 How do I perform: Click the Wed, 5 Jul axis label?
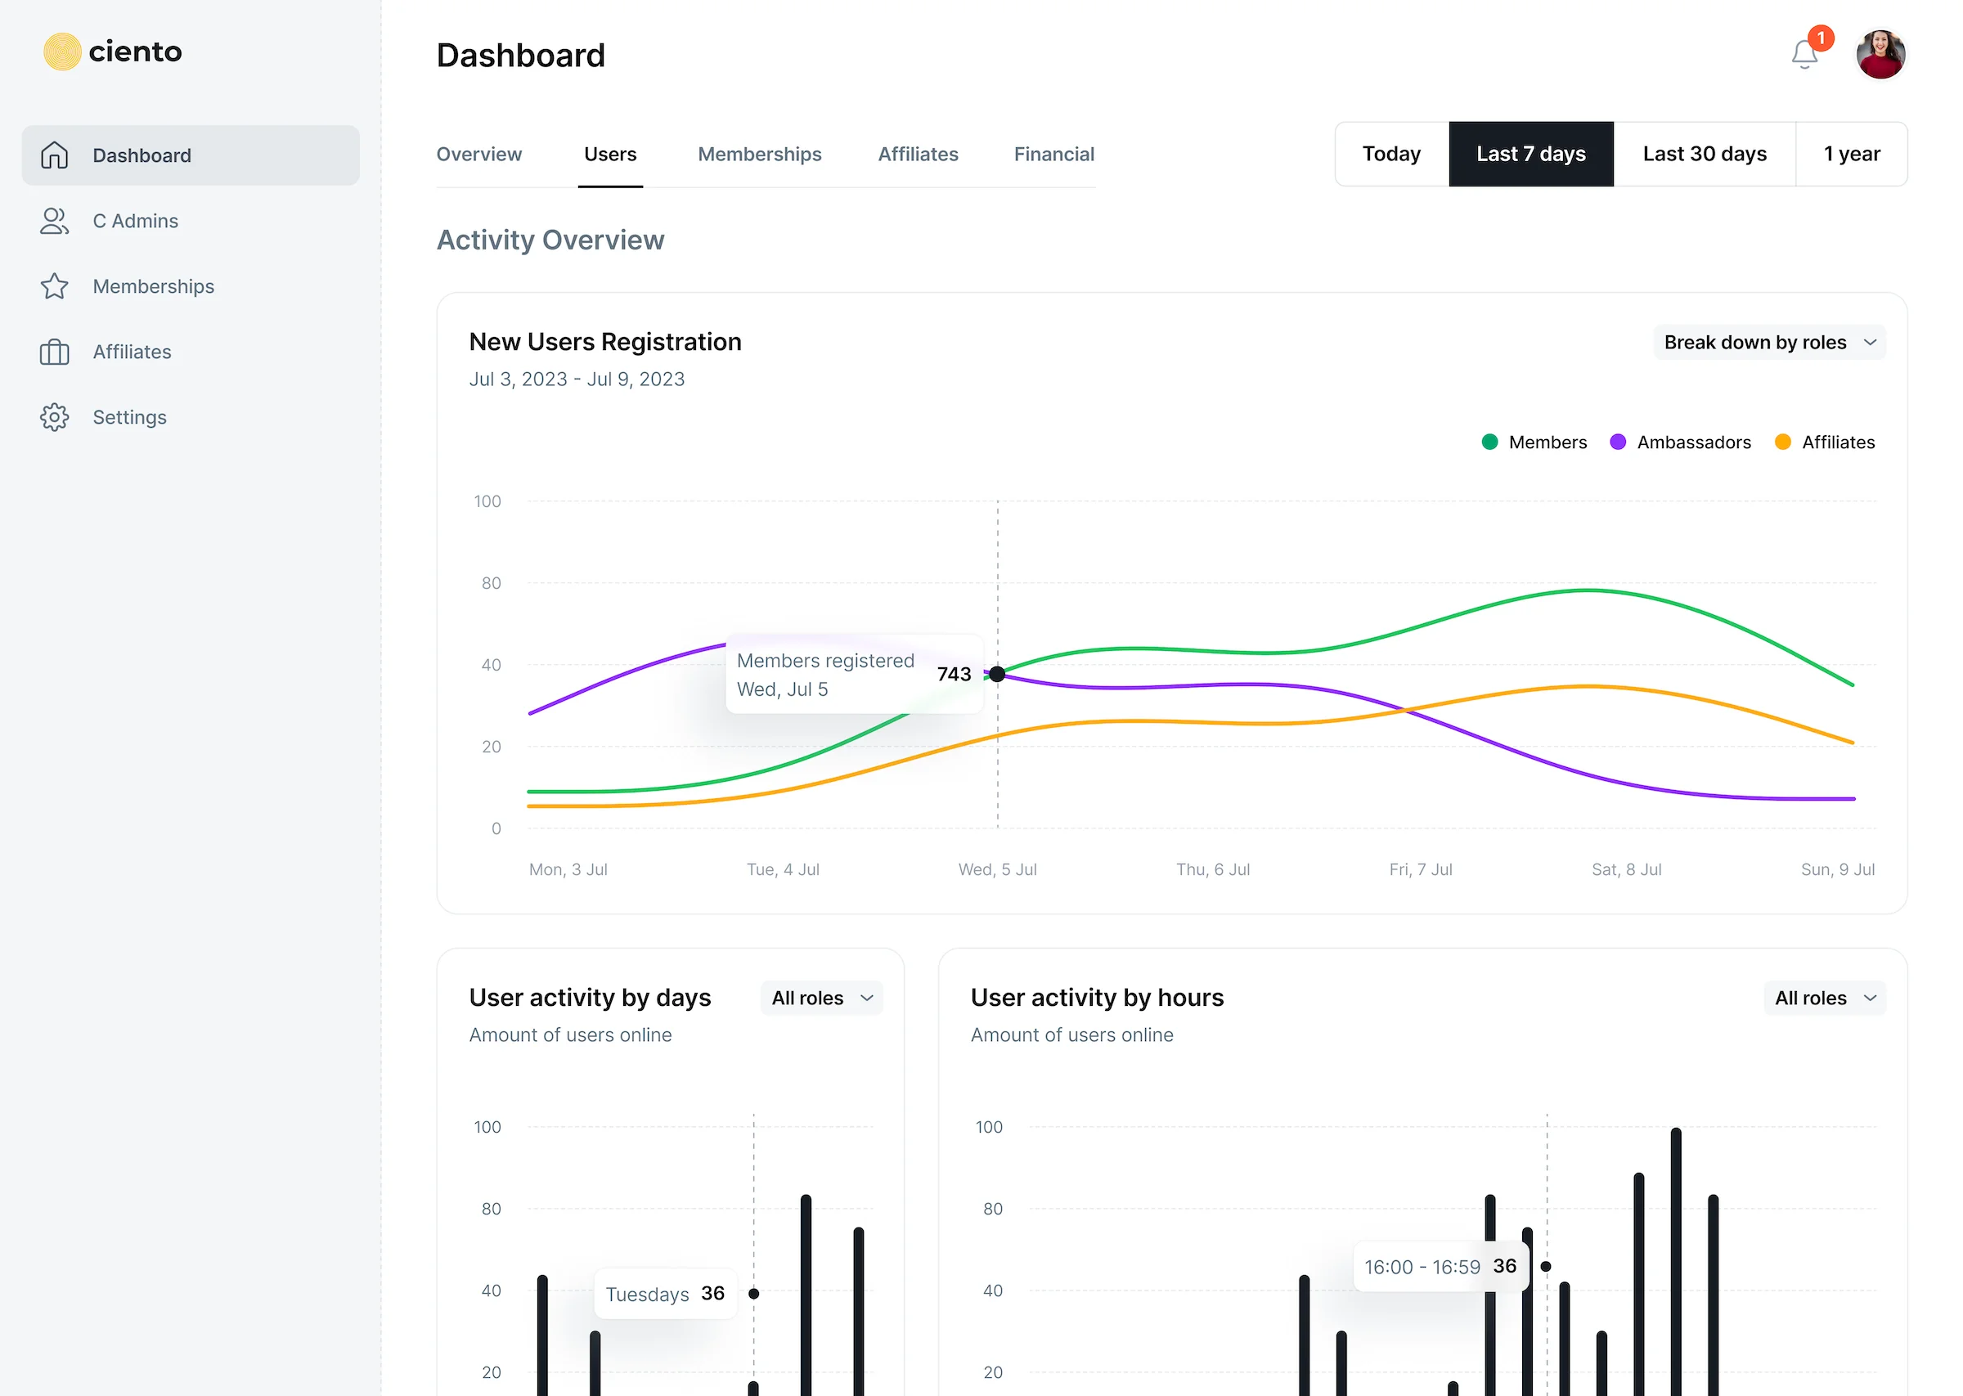997,869
